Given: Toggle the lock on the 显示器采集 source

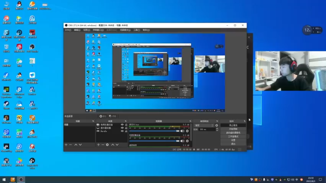Looking at the screenshot, I should point(126,128).
